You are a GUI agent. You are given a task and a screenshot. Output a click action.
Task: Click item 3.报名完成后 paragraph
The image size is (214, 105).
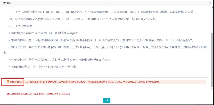(105, 50)
